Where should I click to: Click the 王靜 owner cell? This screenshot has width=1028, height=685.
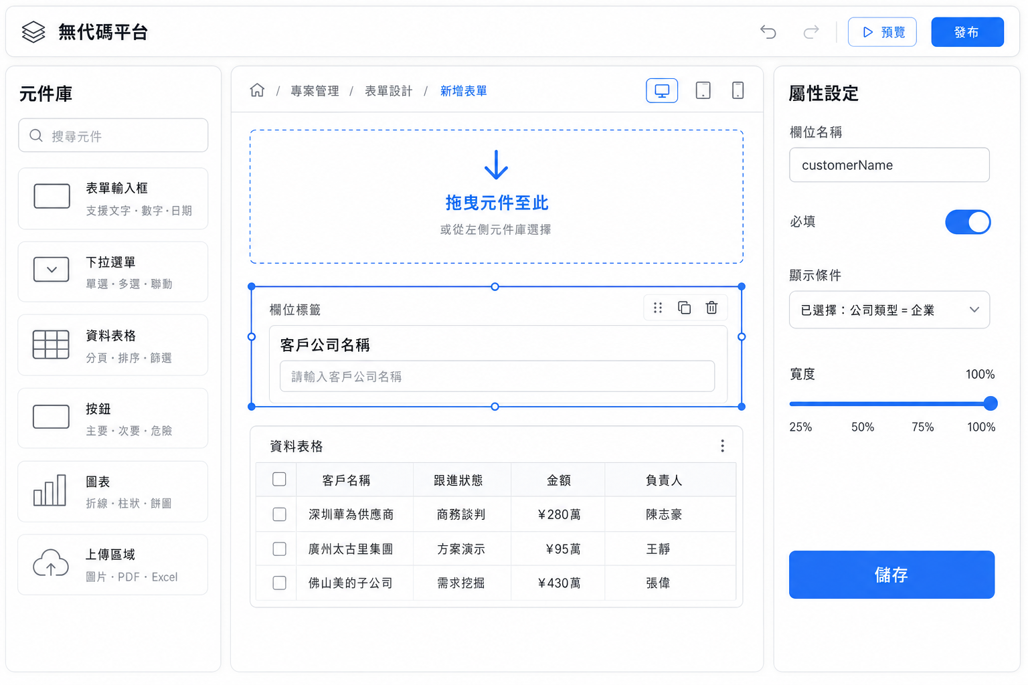pyautogui.click(x=658, y=549)
